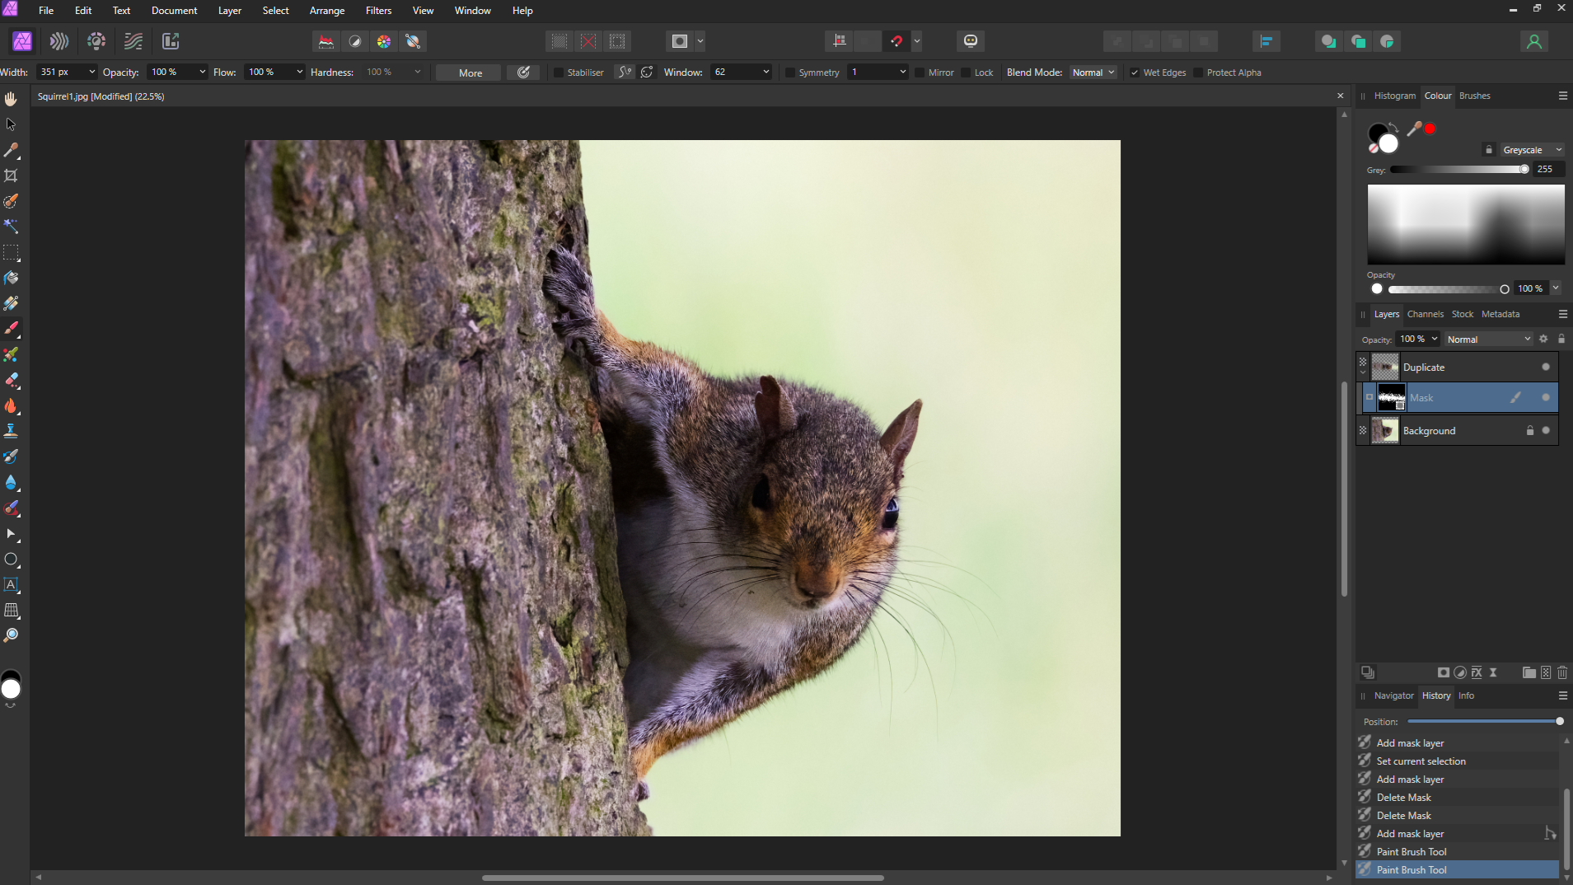Image resolution: width=1573 pixels, height=885 pixels.
Task: Switch to the Channels tab
Action: pyautogui.click(x=1426, y=314)
